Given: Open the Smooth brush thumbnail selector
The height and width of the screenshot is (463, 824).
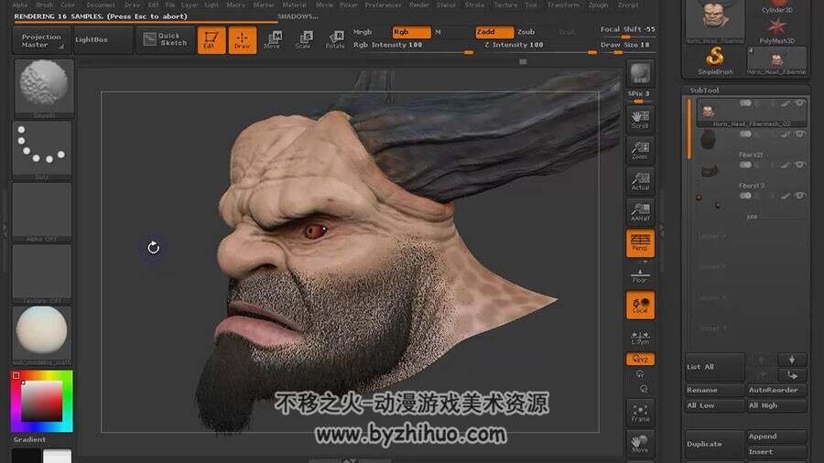Looking at the screenshot, I should click(x=43, y=88).
